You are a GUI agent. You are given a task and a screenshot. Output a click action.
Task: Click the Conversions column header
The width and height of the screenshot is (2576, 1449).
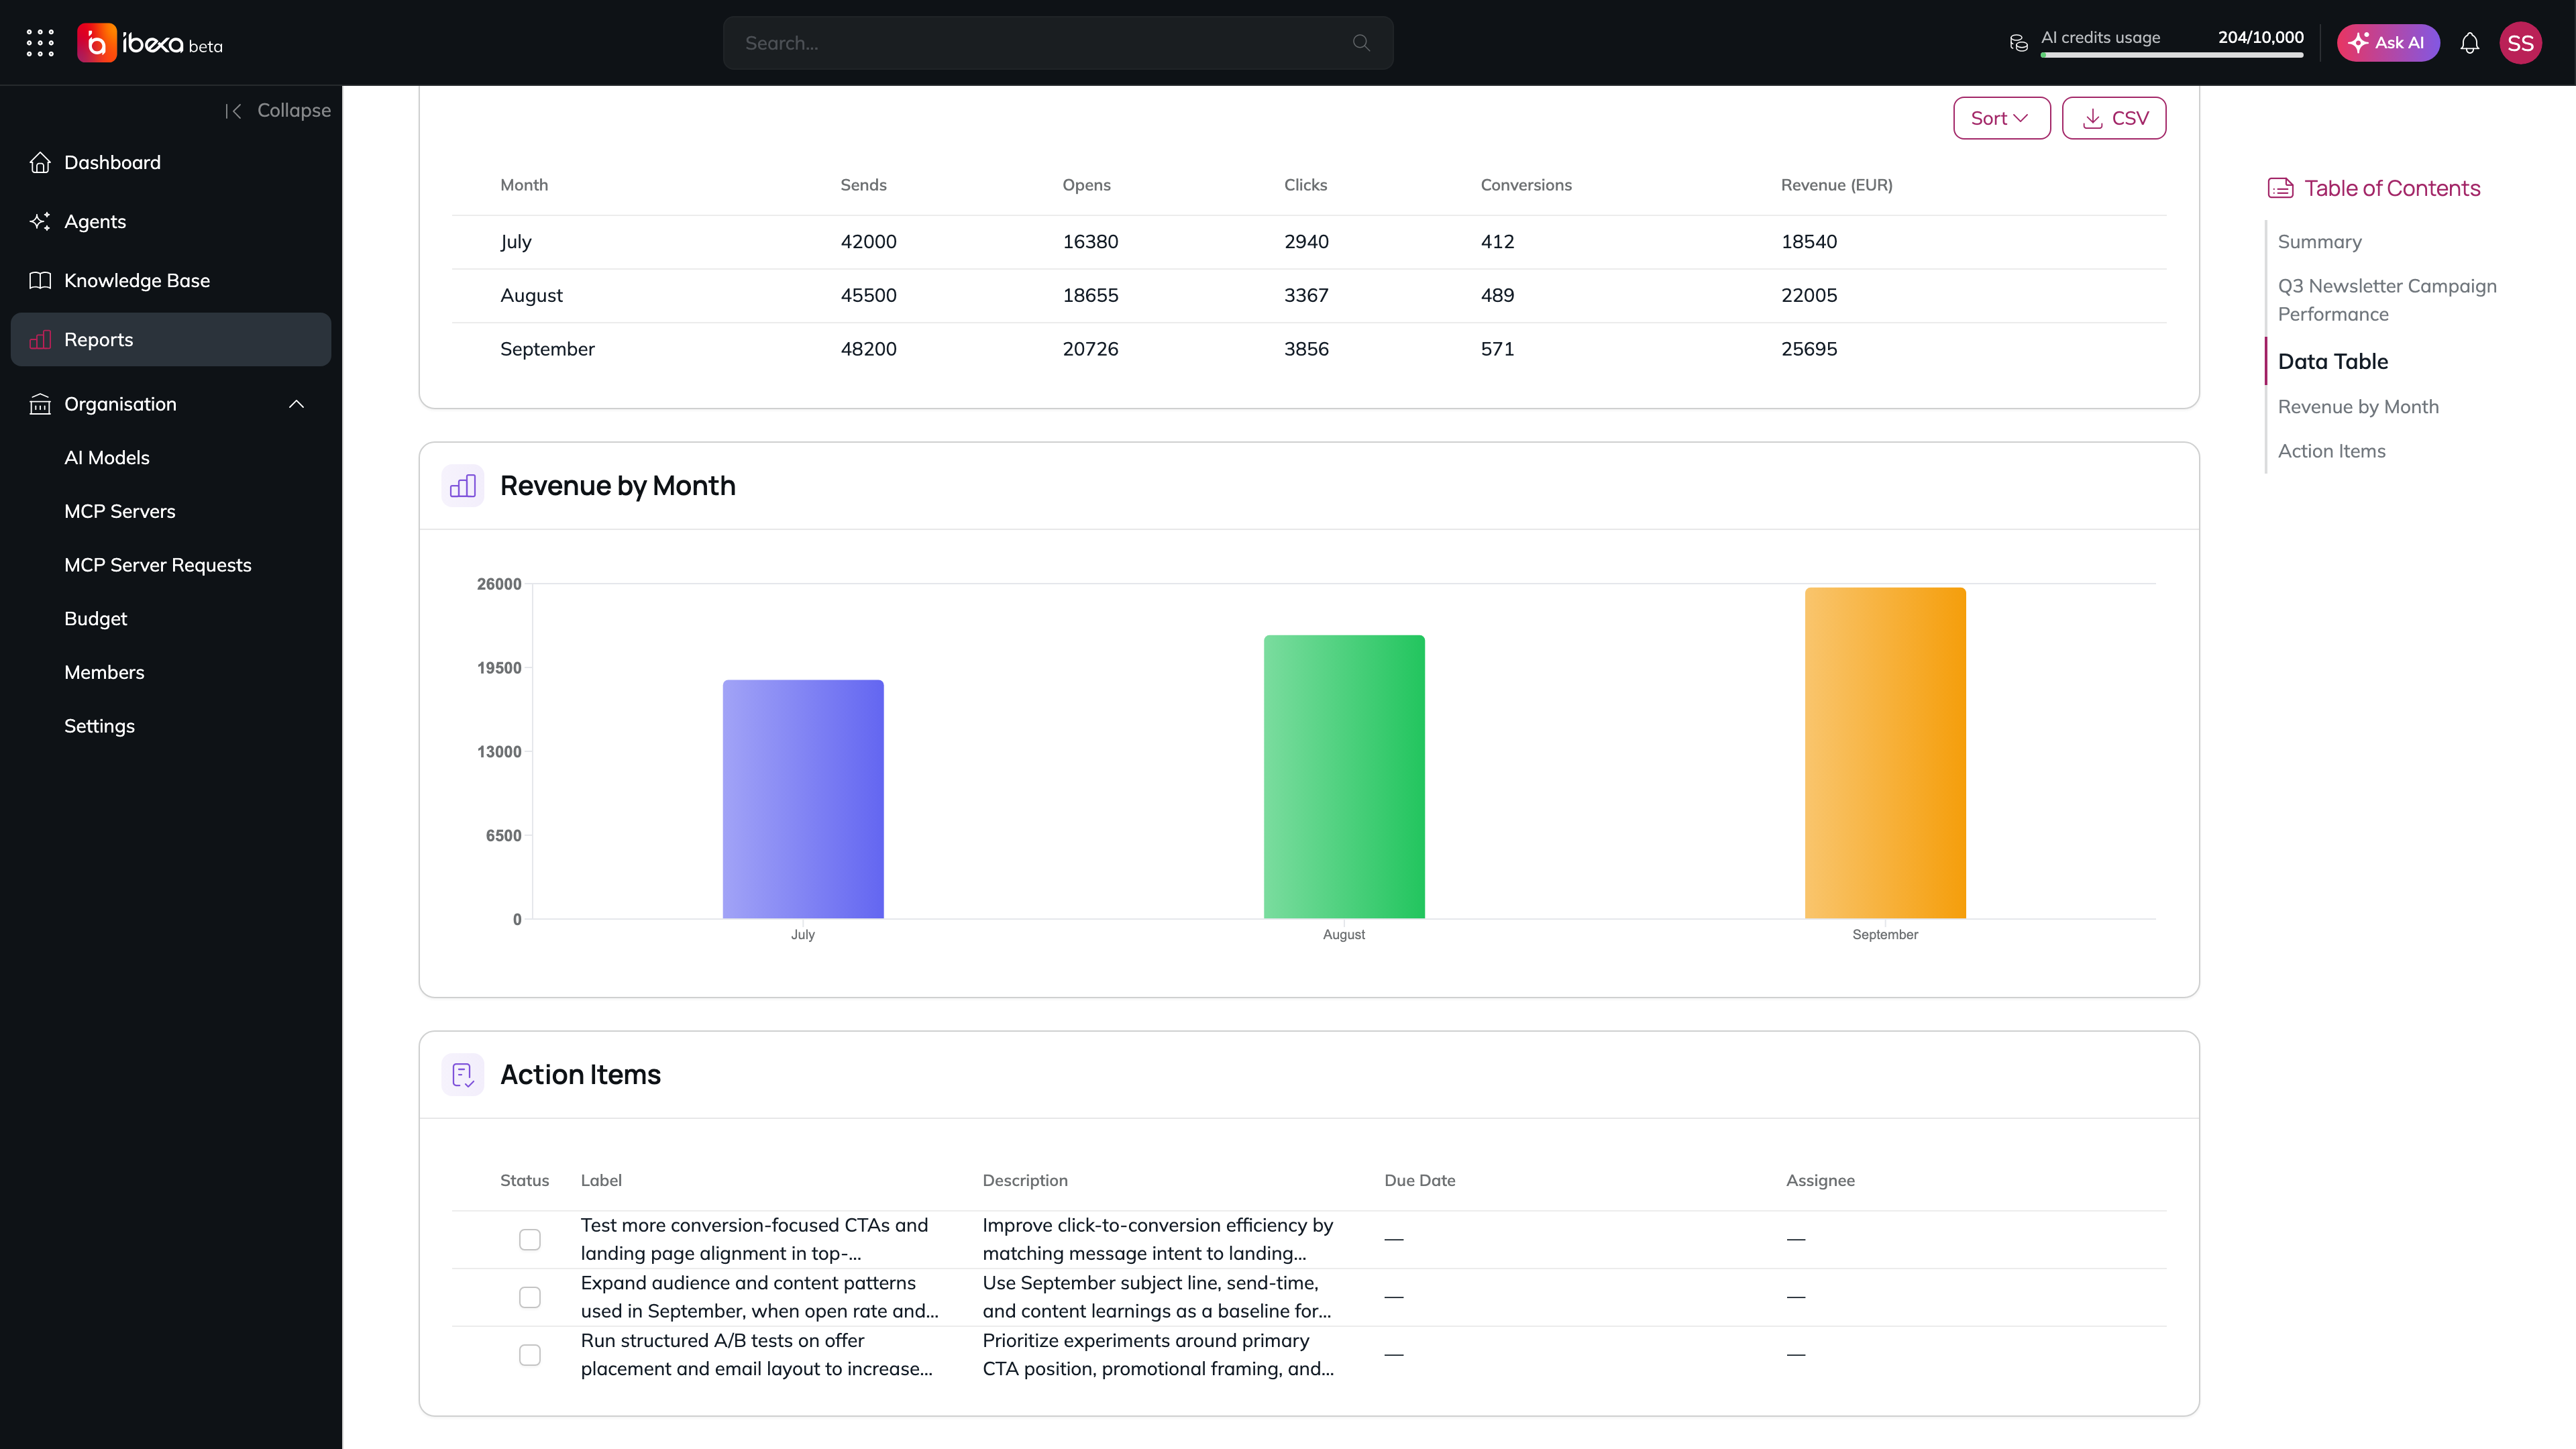coord(1526,185)
